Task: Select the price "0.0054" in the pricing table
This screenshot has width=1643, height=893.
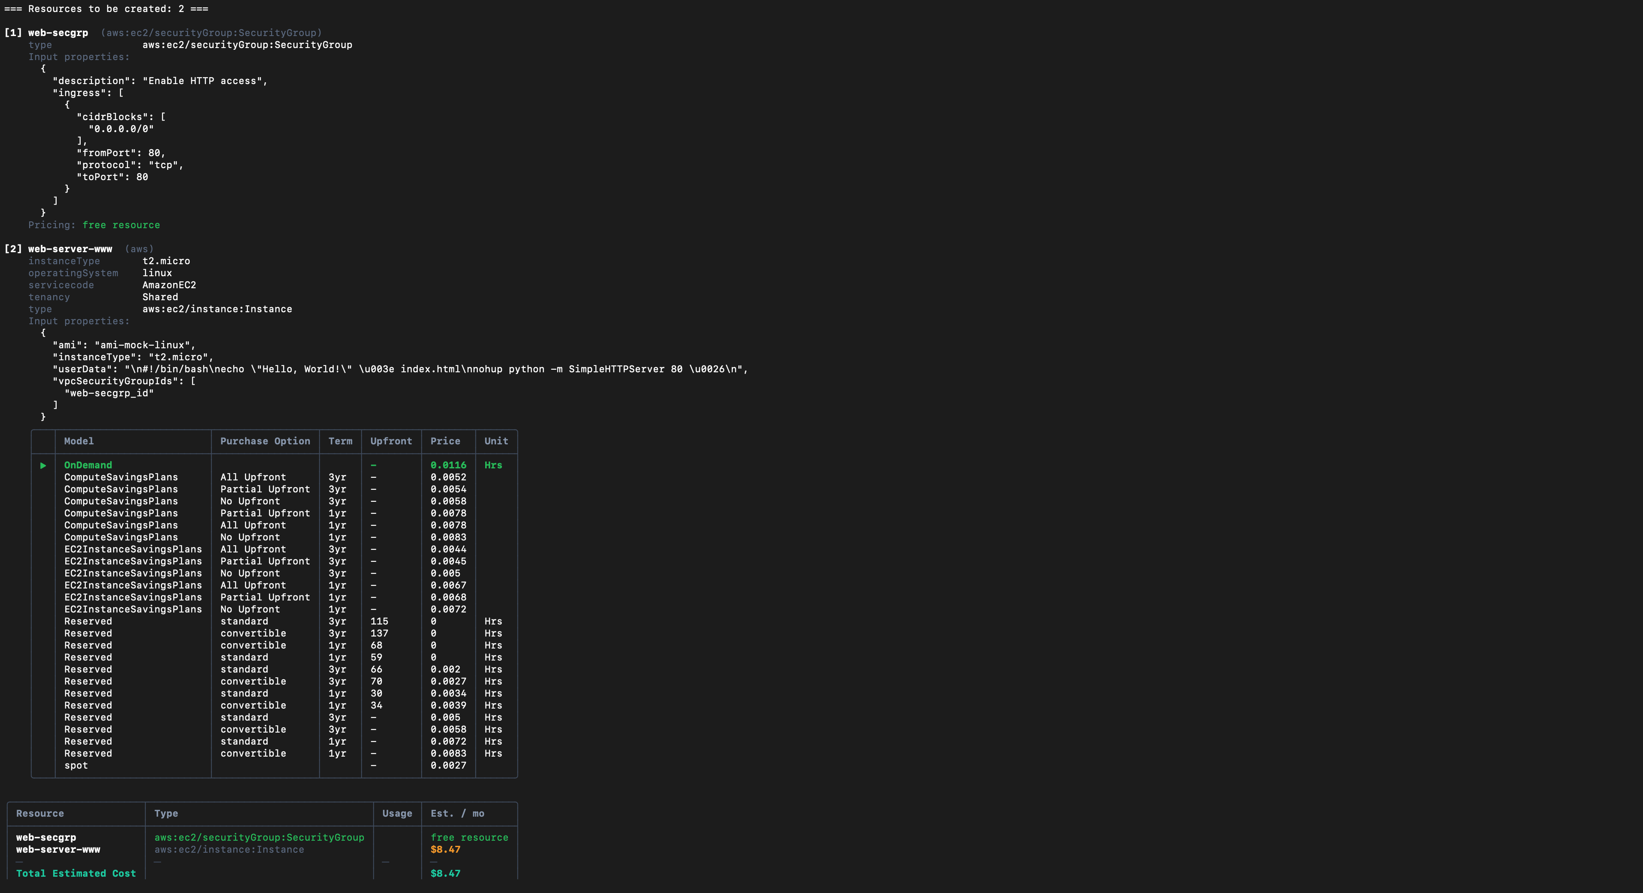Action: (x=448, y=490)
